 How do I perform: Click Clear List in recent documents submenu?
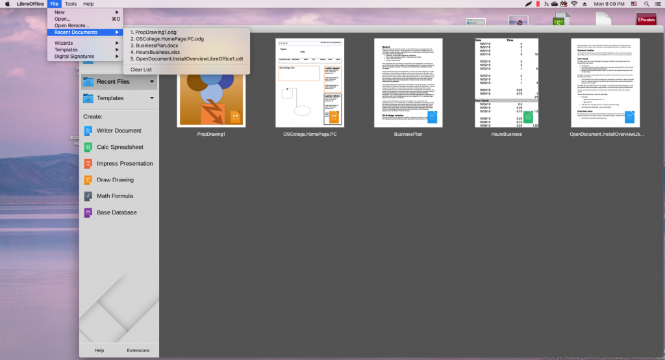(x=141, y=70)
